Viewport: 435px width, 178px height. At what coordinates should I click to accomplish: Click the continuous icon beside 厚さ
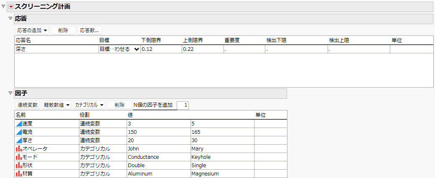pos(18,140)
